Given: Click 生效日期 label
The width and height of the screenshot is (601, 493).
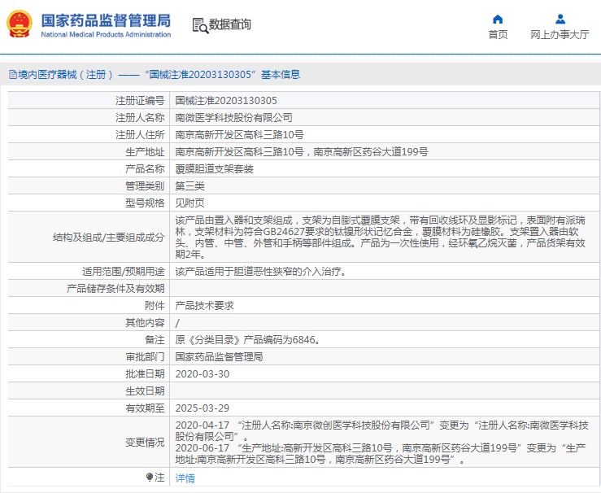Looking at the screenshot, I should click(x=145, y=391).
